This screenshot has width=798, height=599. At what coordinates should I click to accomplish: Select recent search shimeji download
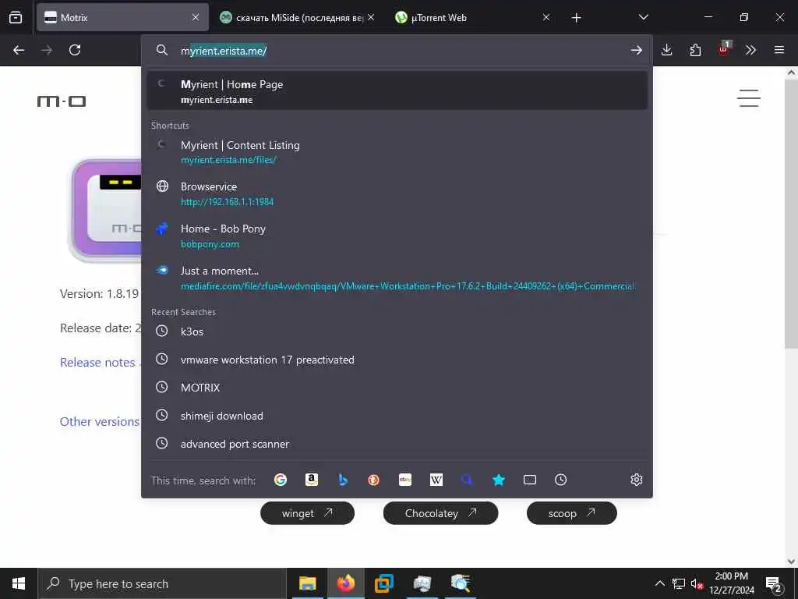pos(397,416)
